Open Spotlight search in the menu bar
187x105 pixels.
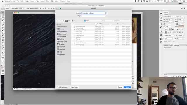181,1
